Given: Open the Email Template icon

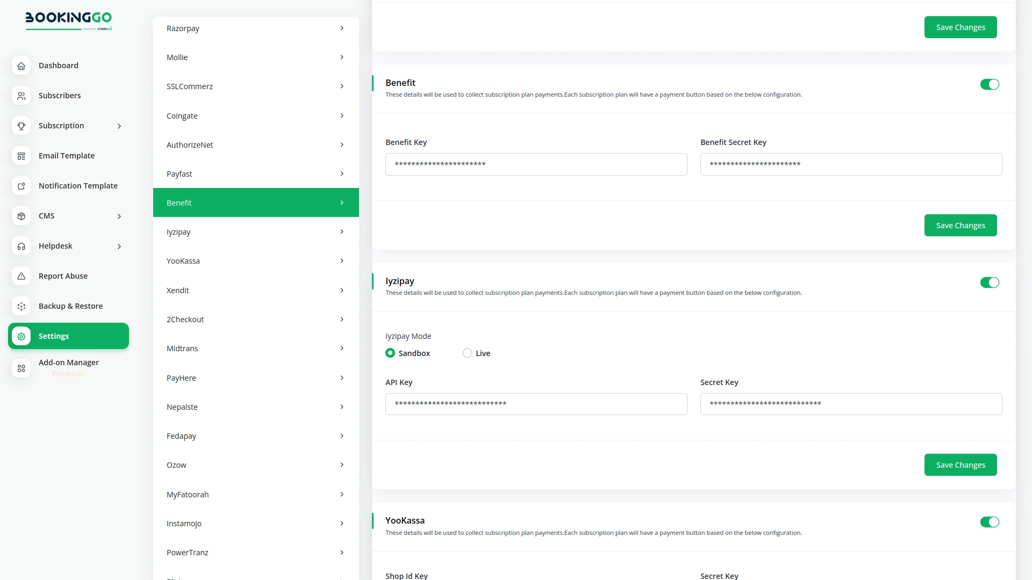Looking at the screenshot, I should (21, 156).
